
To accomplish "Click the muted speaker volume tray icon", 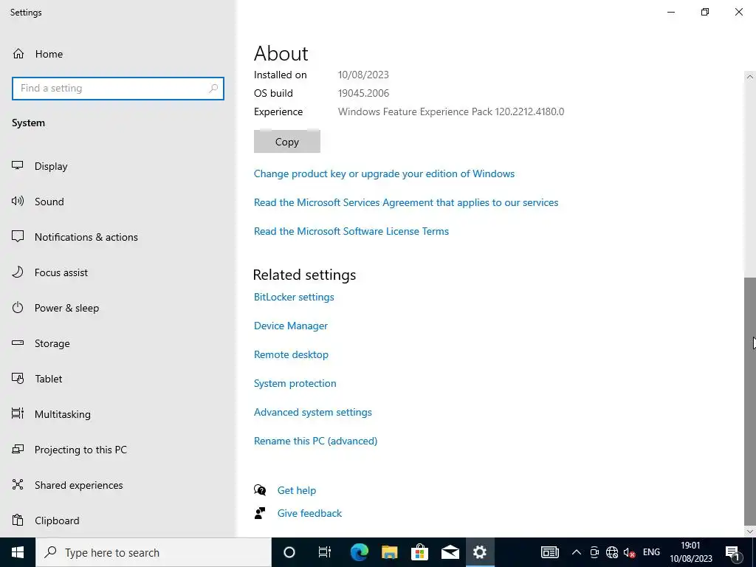I will 629,552.
